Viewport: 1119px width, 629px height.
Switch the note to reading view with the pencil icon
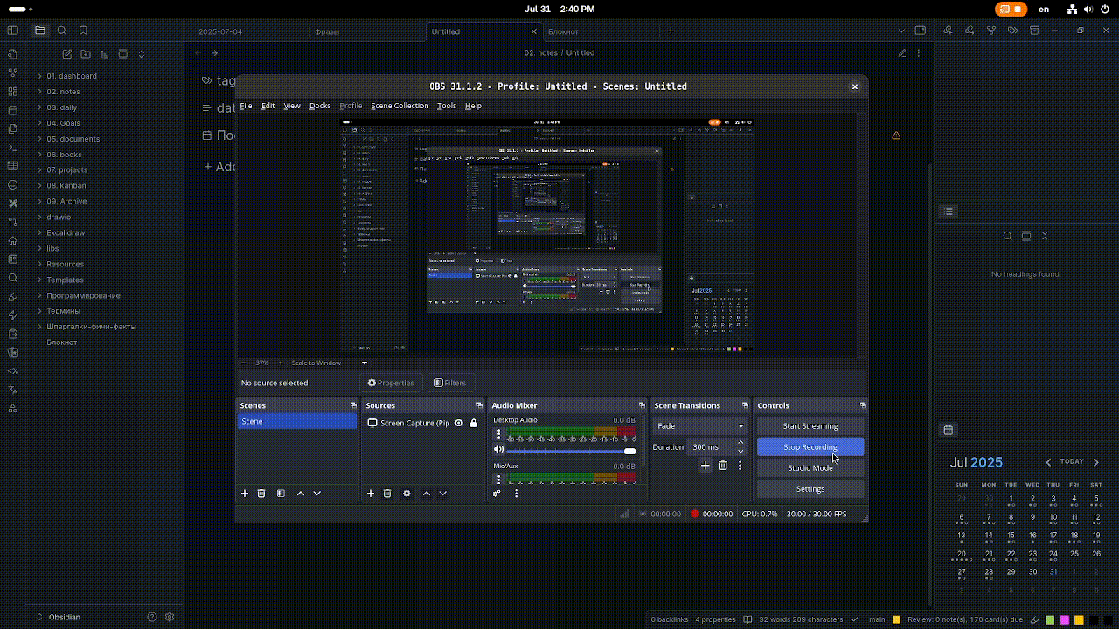(903, 52)
